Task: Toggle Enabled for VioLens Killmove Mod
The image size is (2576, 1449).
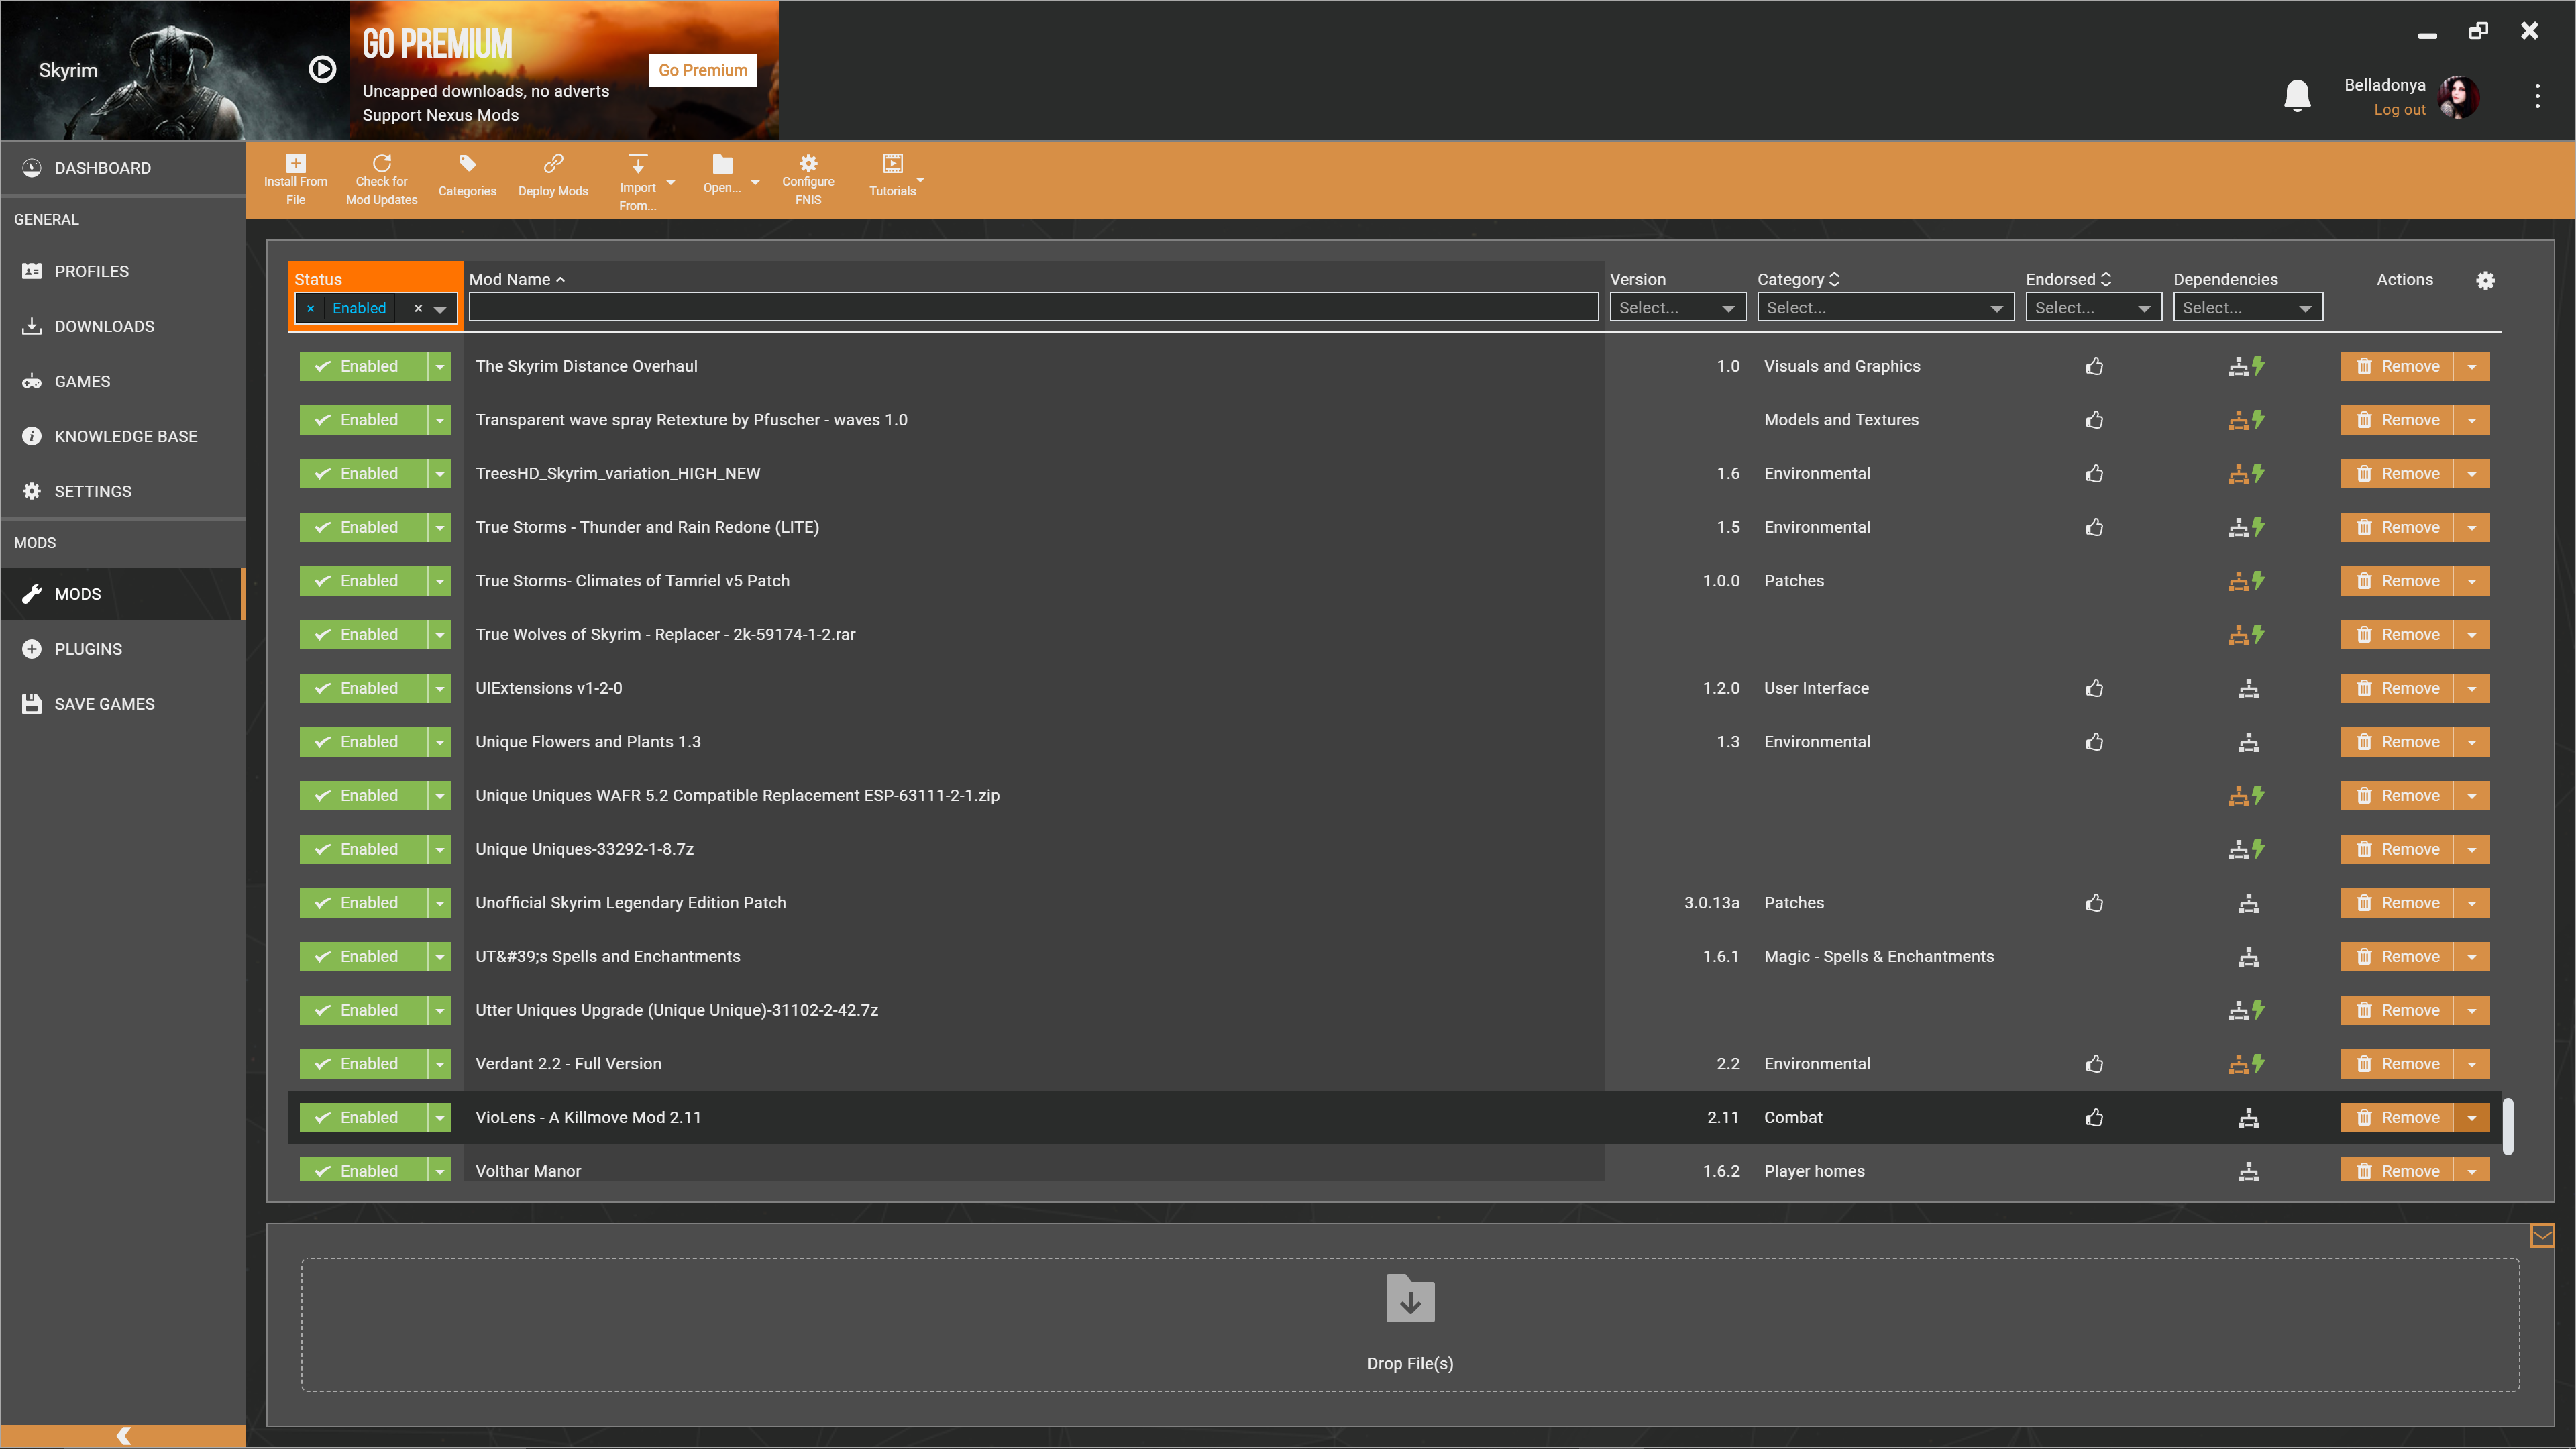Action: click(363, 1117)
